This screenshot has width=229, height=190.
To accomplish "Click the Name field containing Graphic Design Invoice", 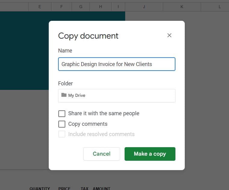I will (116, 64).
